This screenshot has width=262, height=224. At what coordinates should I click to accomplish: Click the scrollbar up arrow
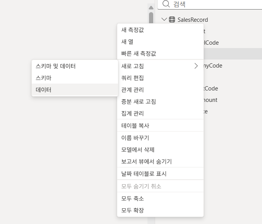tap(151, 8)
